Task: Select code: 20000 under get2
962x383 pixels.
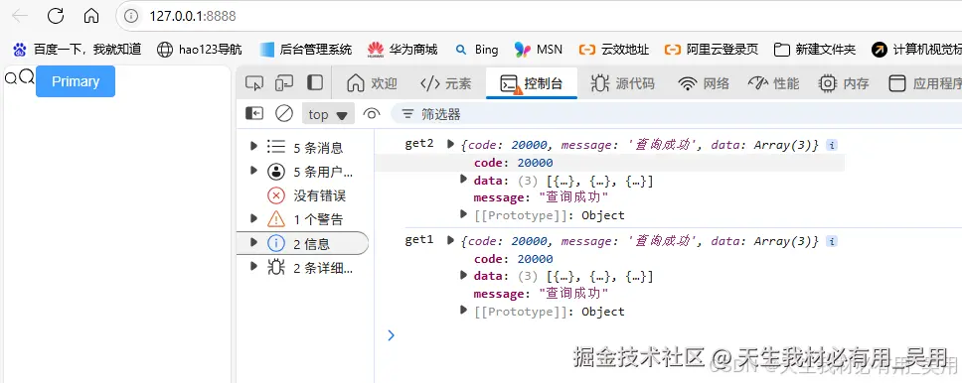Action: point(514,163)
